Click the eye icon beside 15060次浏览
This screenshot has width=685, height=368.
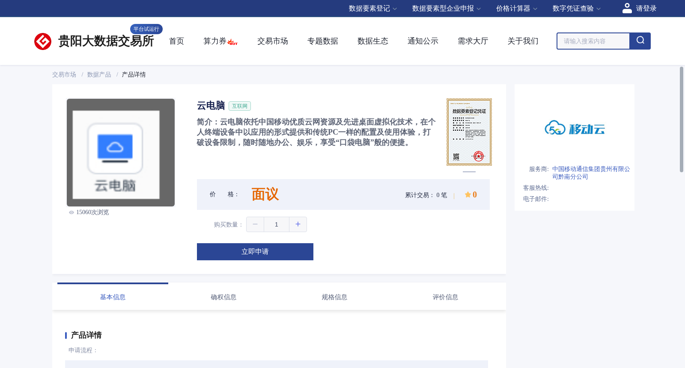pyautogui.click(x=71, y=212)
